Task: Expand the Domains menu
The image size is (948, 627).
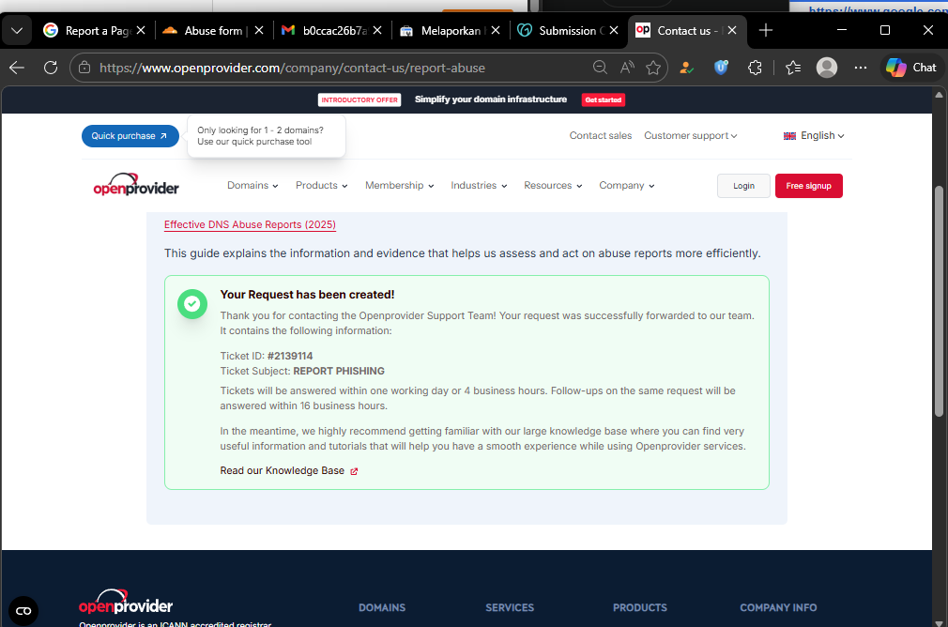Action: (252, 185)
